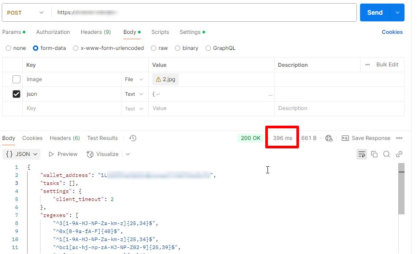Click the "client_timeout" key in response

point(78,200)
